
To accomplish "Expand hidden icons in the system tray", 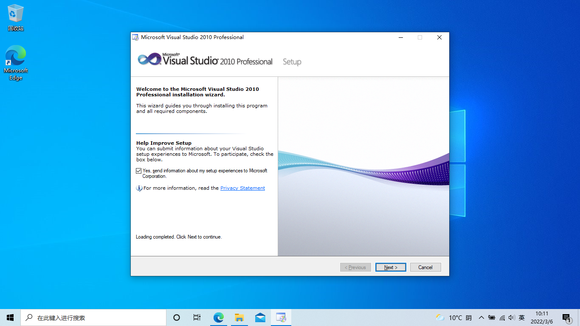I will tap(481, 317).
